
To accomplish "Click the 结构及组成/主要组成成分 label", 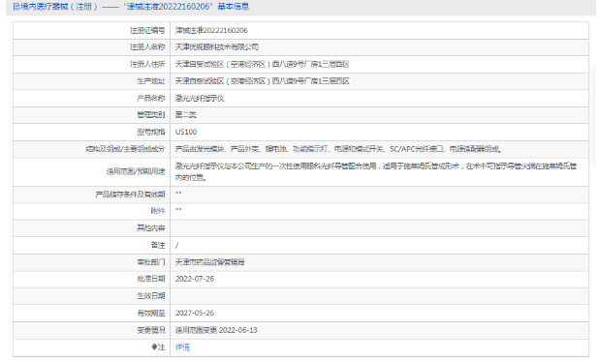I will [x=125, y=149].
